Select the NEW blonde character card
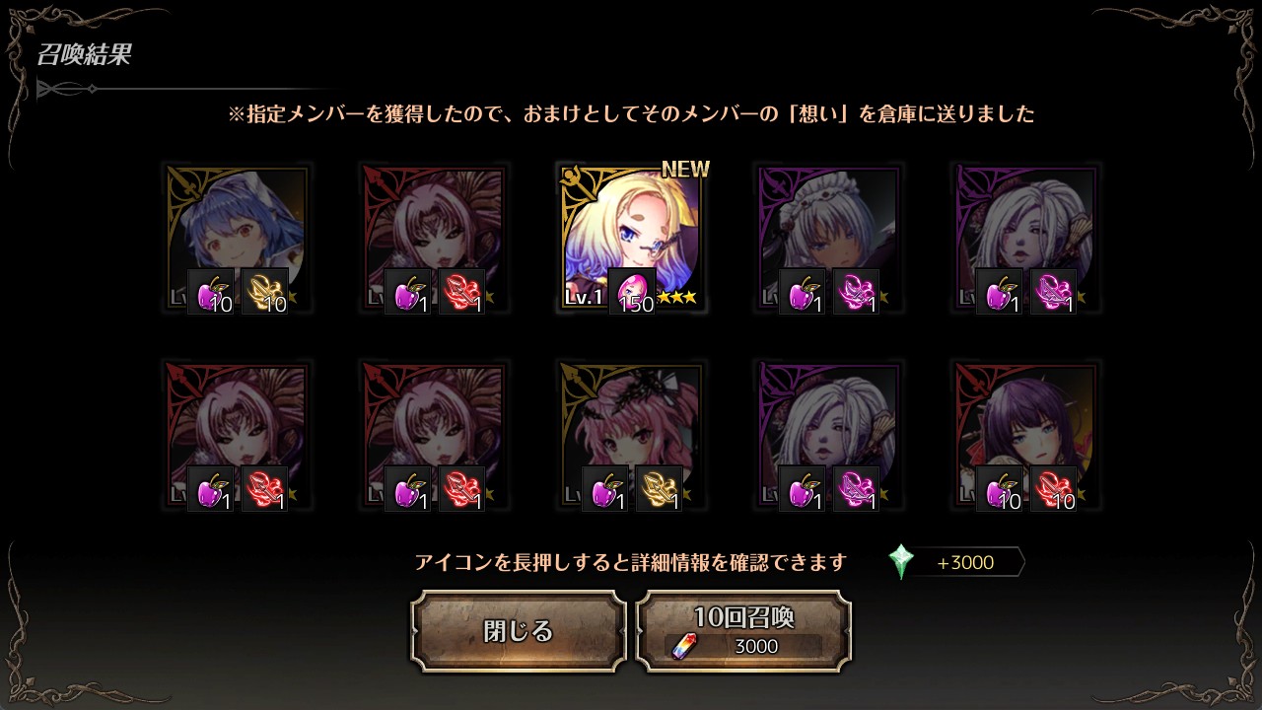 pos(631,239)
